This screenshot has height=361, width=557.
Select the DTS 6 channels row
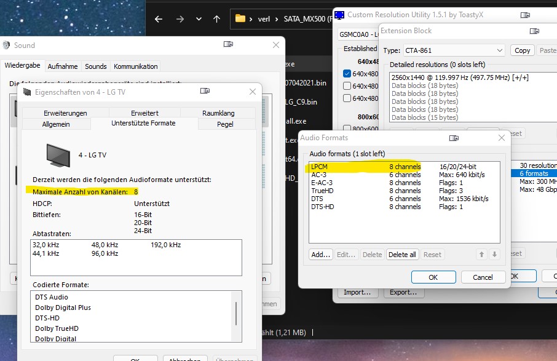click(x=405, y=199)
